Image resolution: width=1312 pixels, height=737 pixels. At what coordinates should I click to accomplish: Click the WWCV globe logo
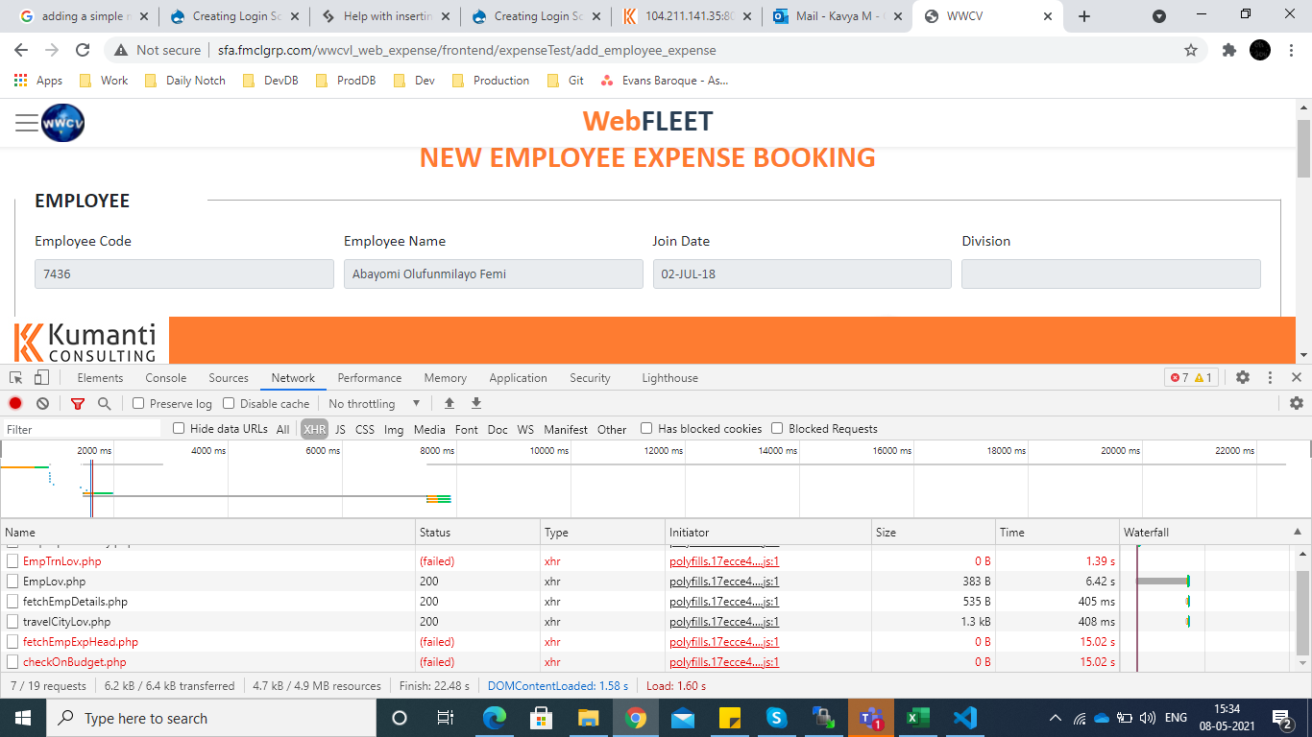(x=63, y=123)
